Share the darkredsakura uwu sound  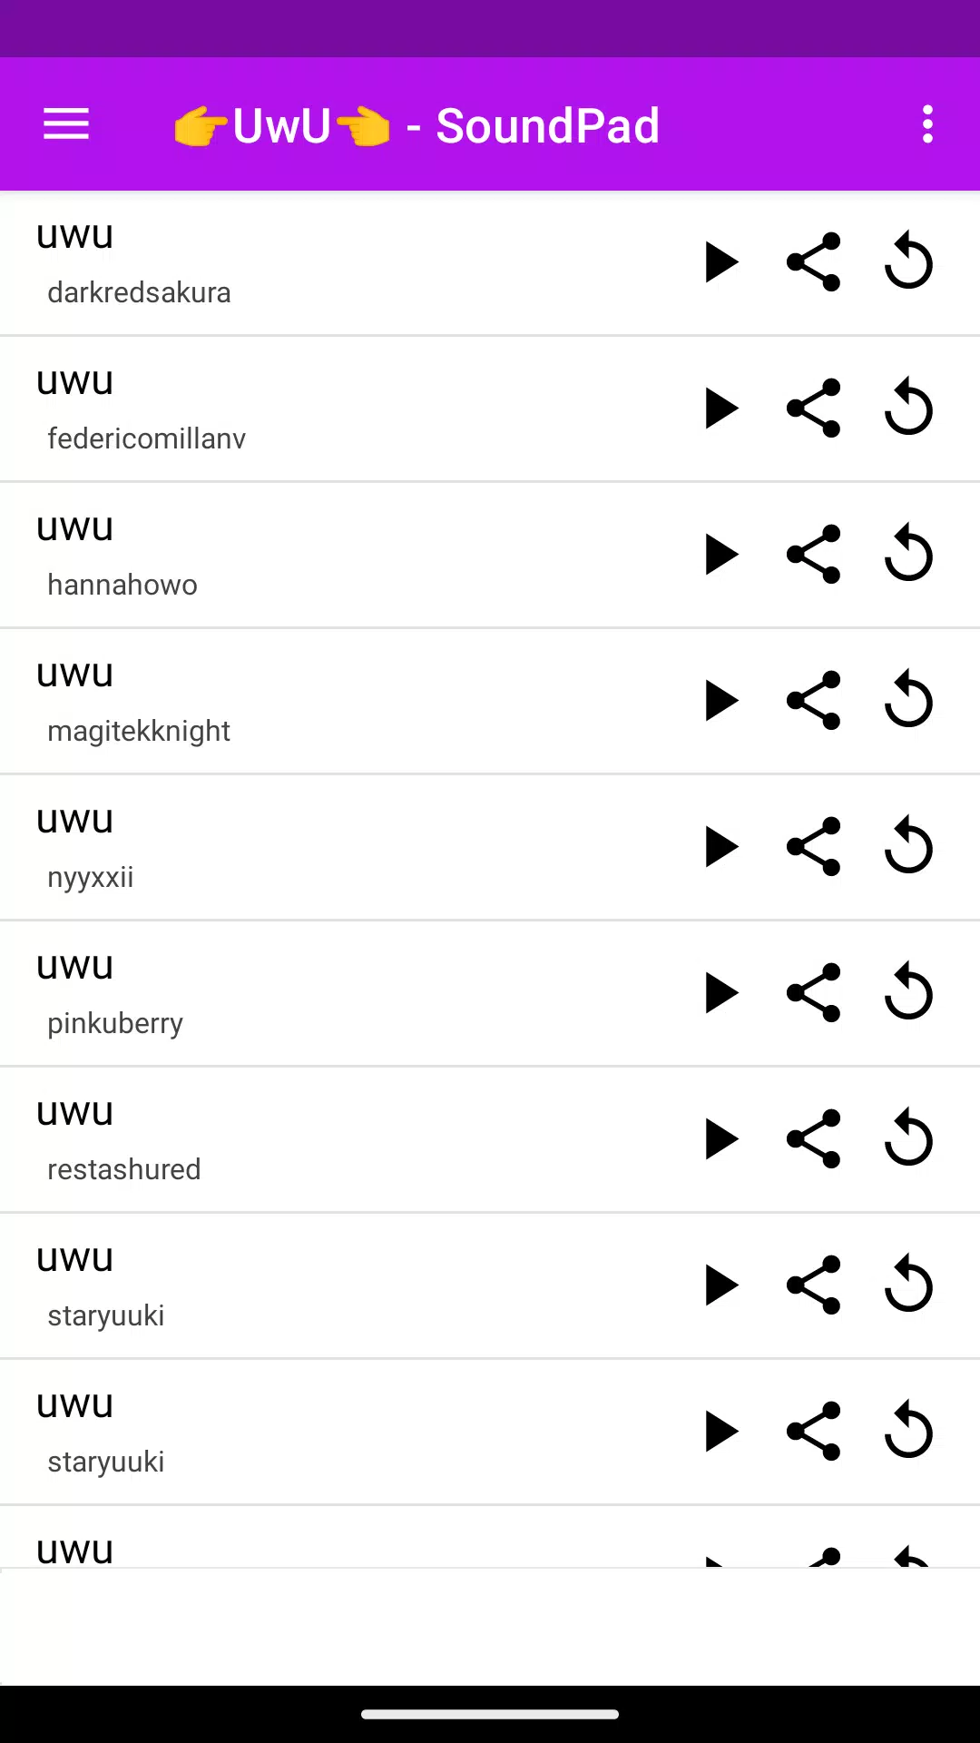click(x=814, y=262)
